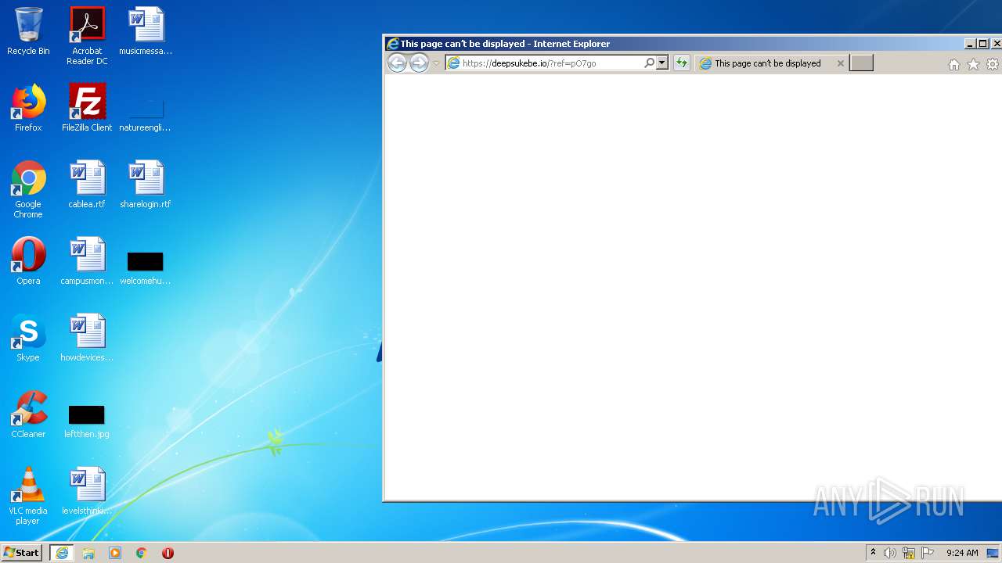Minimize the Internet Explorer window
The width and height of the screenshot is (1002, 563).
point(971,44)
